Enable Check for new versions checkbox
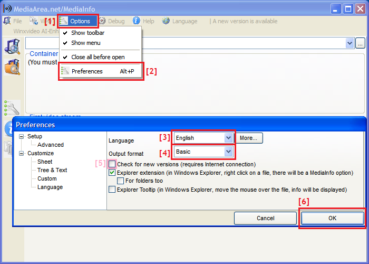369x264 pixels. [x=112, y=164]
